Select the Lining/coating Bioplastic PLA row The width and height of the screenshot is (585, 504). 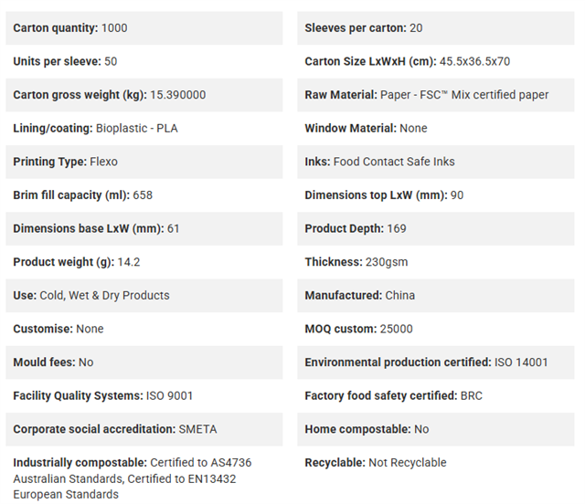pos(144,128)
